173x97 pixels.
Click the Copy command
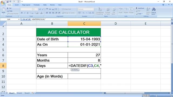click(9, 11)
